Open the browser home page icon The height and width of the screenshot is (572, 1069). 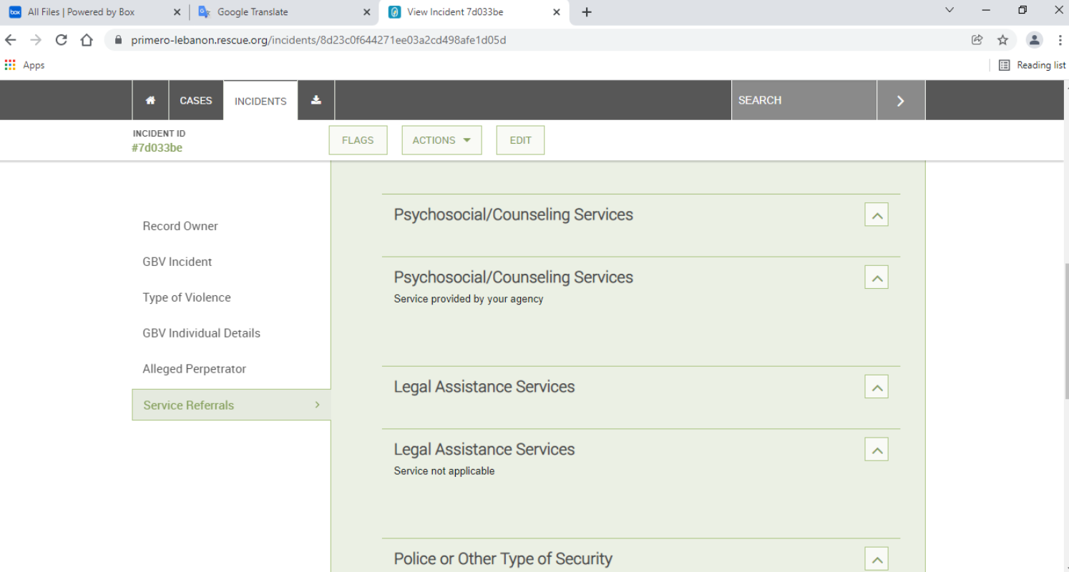click(87, 40)
